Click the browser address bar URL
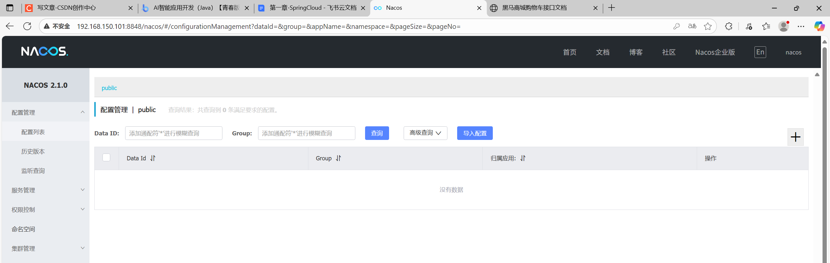 (268, 27)
